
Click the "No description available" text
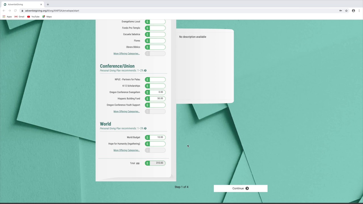[193, 37]
